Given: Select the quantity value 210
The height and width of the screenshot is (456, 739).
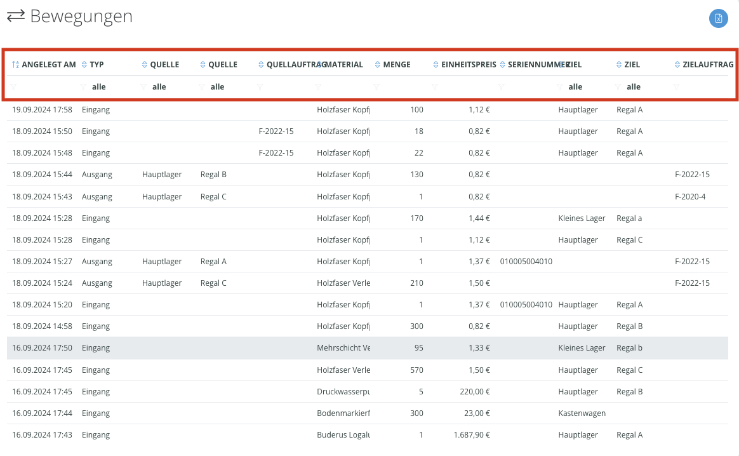Looking at the screenshot, I should pos(416,283).
